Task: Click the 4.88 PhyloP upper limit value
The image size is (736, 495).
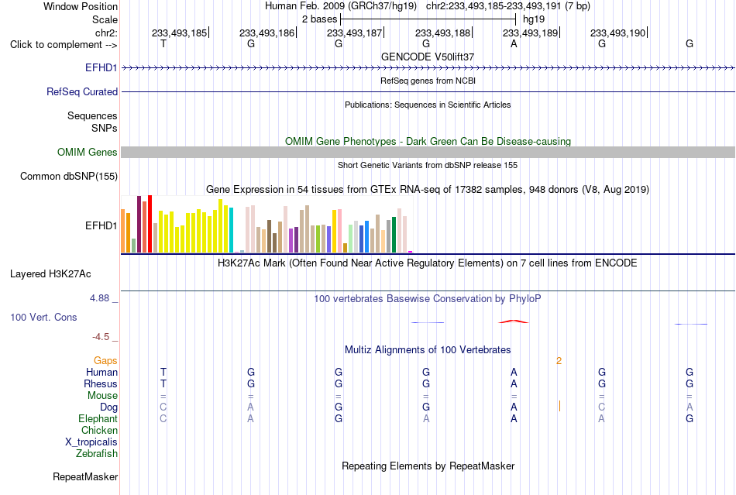Action: [x=99, y=298]
